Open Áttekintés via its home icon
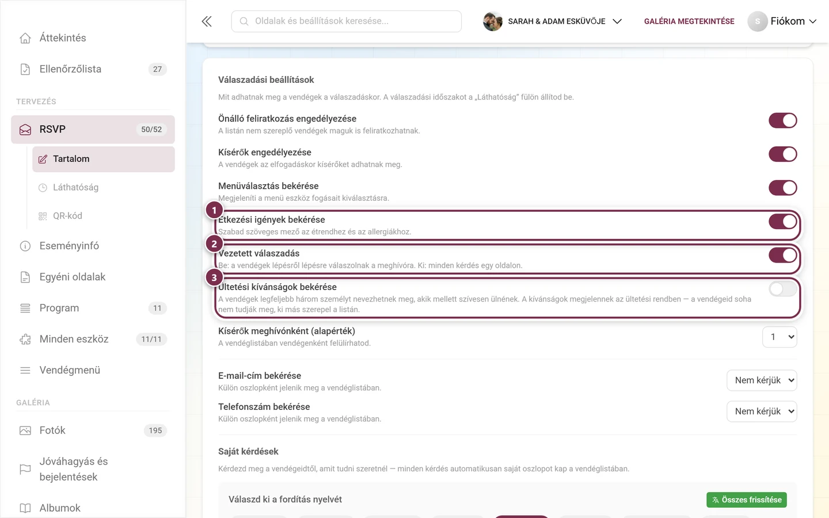This screenshot has width=829, height=518. (x=25, y=38)
